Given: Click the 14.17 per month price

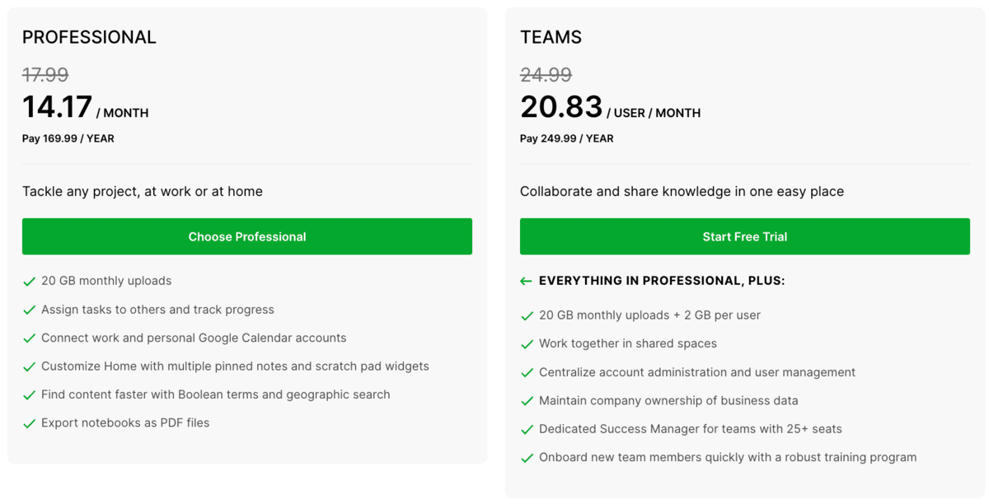Looking at the screenshot, I should (x=57, y=108).
